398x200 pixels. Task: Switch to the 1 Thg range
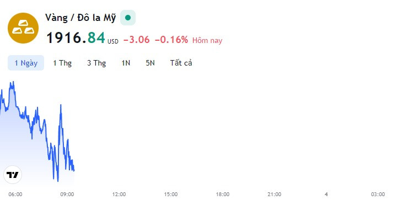point(62,63)
